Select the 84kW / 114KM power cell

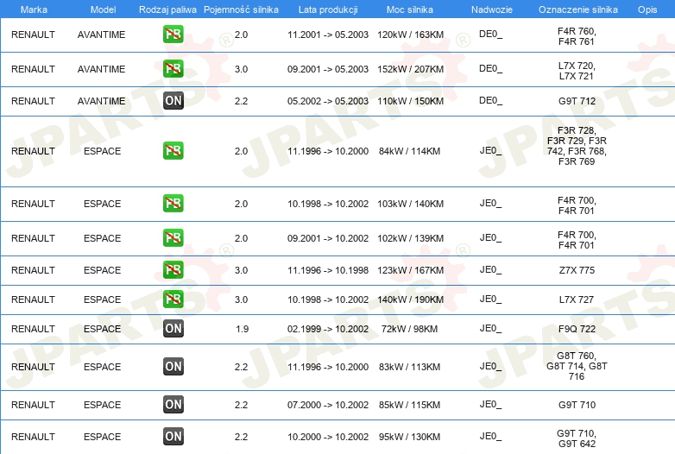click(409, 151)
